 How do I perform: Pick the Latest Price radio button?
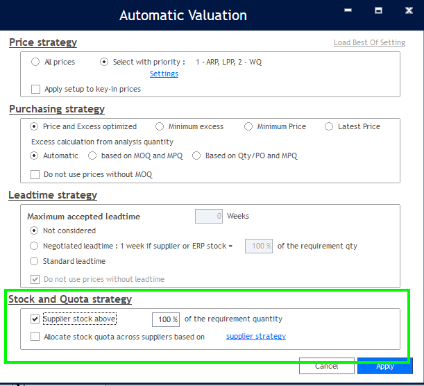[329, 126]
